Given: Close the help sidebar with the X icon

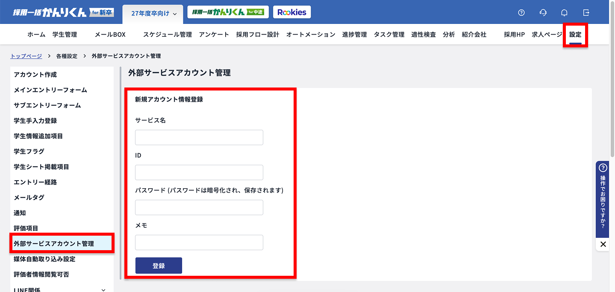Looking at the screenshot, I should (603, 244).
